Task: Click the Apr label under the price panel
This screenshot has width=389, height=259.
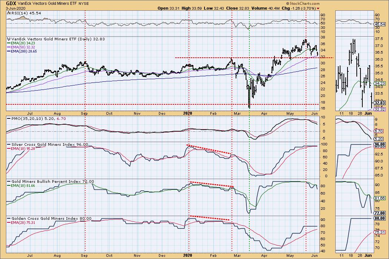Action: click(264, 114)
